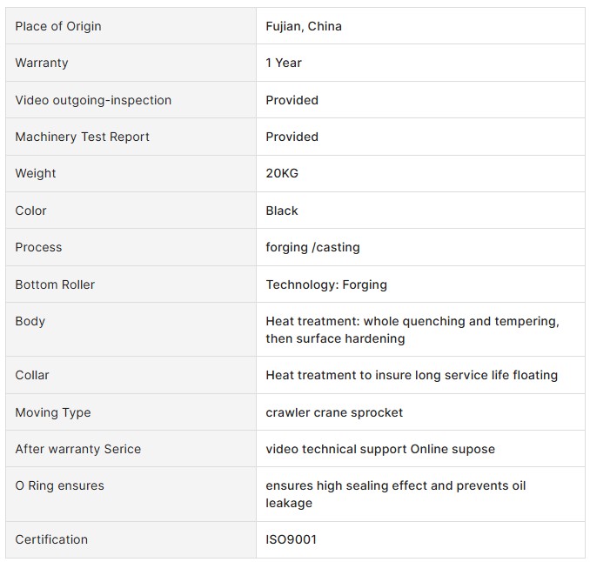Select Provided value for Machinery Test Report
Screen dimensions: 590x562
(292, 137)
